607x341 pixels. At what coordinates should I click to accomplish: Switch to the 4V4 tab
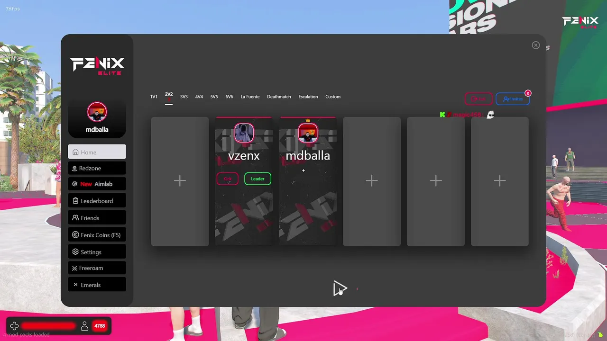[x=199, y=97]
